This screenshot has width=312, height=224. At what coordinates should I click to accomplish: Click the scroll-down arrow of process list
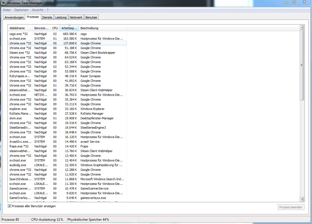[x=302, y=199]
